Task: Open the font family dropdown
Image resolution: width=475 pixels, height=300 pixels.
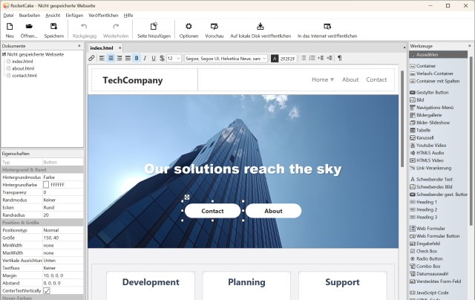Action: (x=226, y=58)
